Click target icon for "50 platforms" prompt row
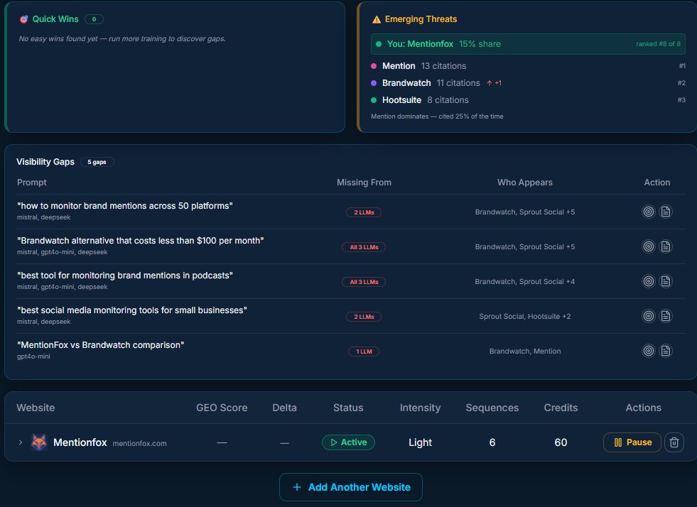This screenshot has height=507, width=697. point(649,212)
